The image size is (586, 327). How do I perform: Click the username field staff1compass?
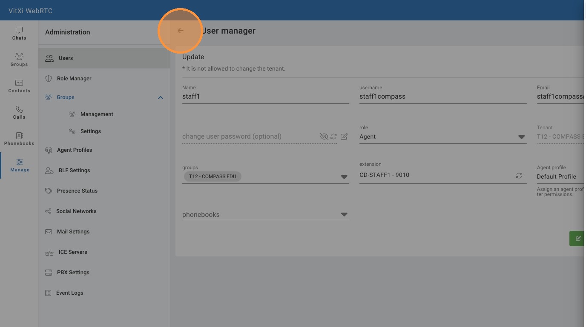pyautogui.click(x=443, y=97)
